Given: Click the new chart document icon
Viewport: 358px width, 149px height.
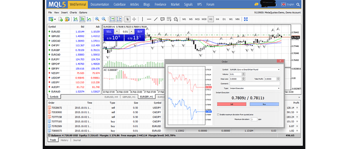Looking at the screenshot, I should 61,19.
